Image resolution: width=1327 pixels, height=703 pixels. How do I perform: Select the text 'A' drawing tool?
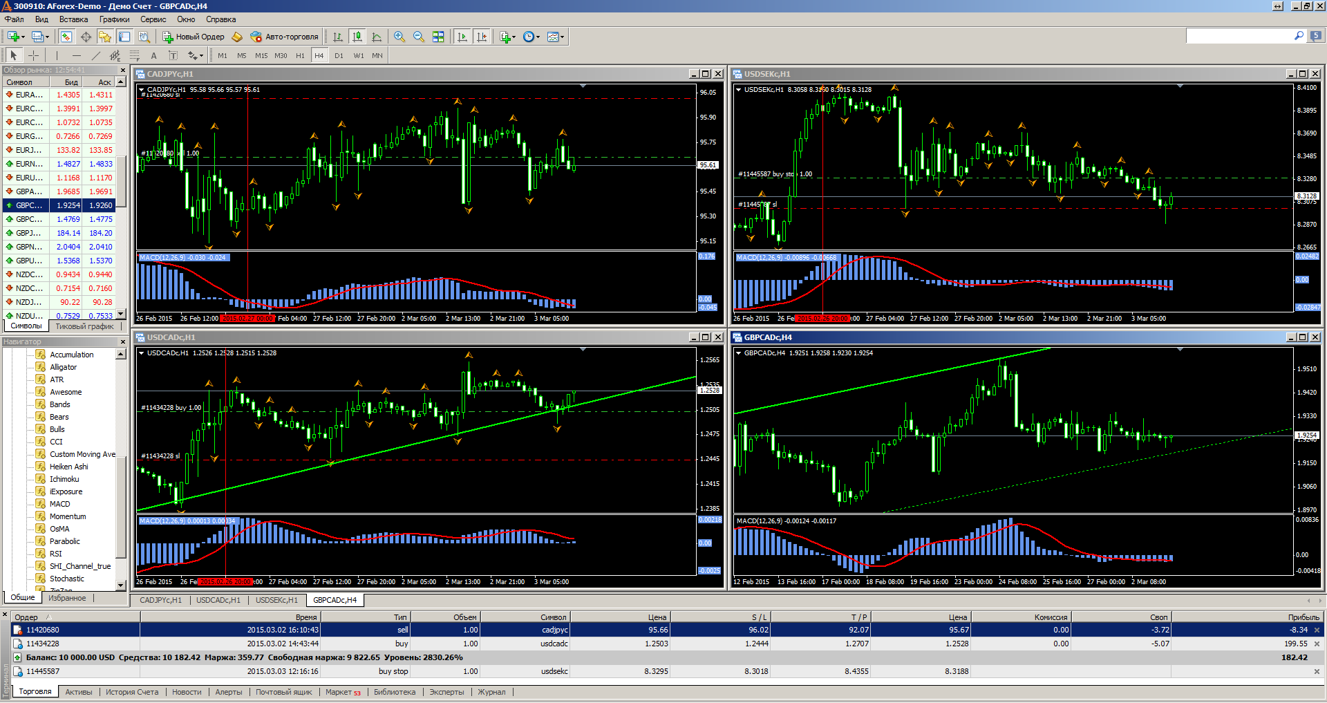154,55
